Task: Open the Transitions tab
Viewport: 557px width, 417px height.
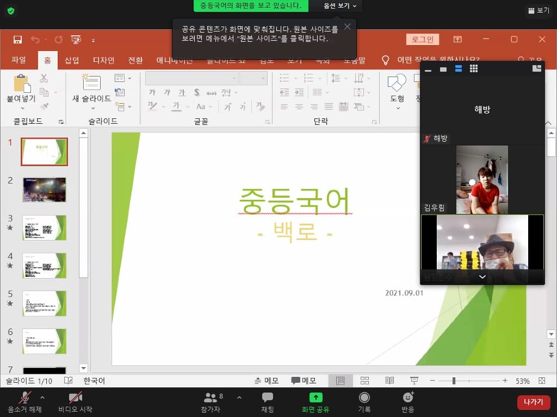Action: pos(135,60)
